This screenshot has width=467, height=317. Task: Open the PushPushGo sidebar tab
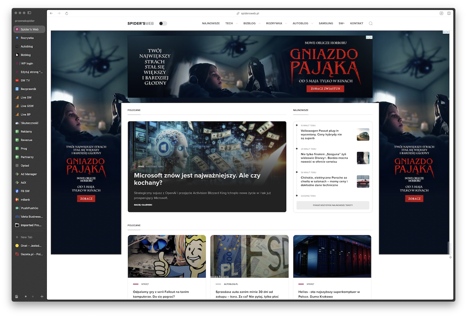click(x=29, y=208)
